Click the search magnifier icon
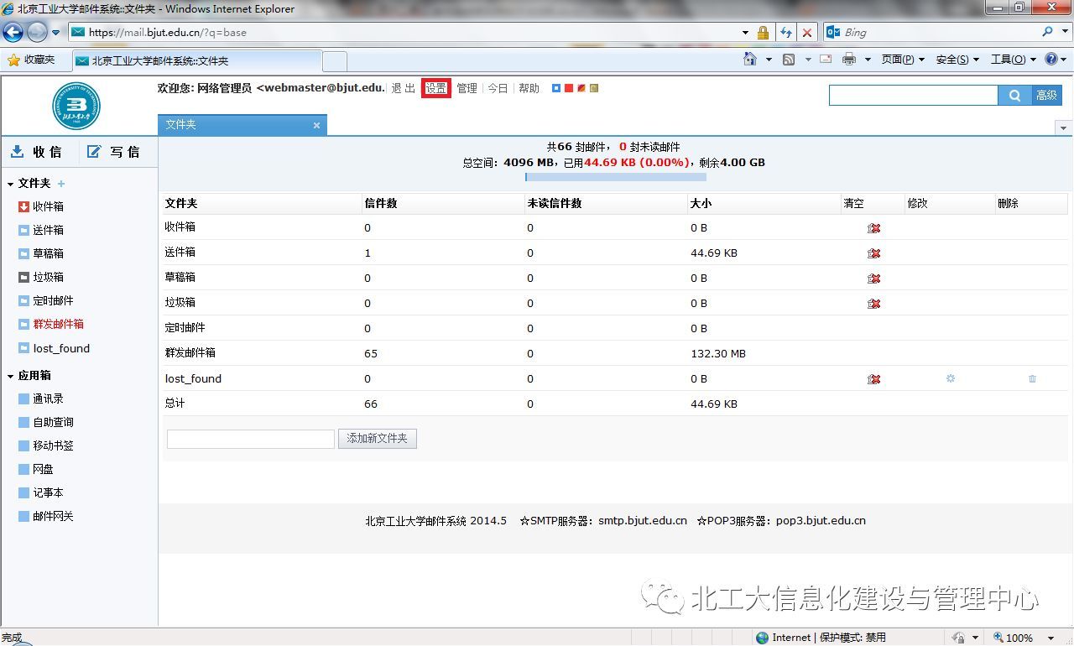This screenshot has height=646, width=1074. pyautogui.click(x=1014, y=95)
